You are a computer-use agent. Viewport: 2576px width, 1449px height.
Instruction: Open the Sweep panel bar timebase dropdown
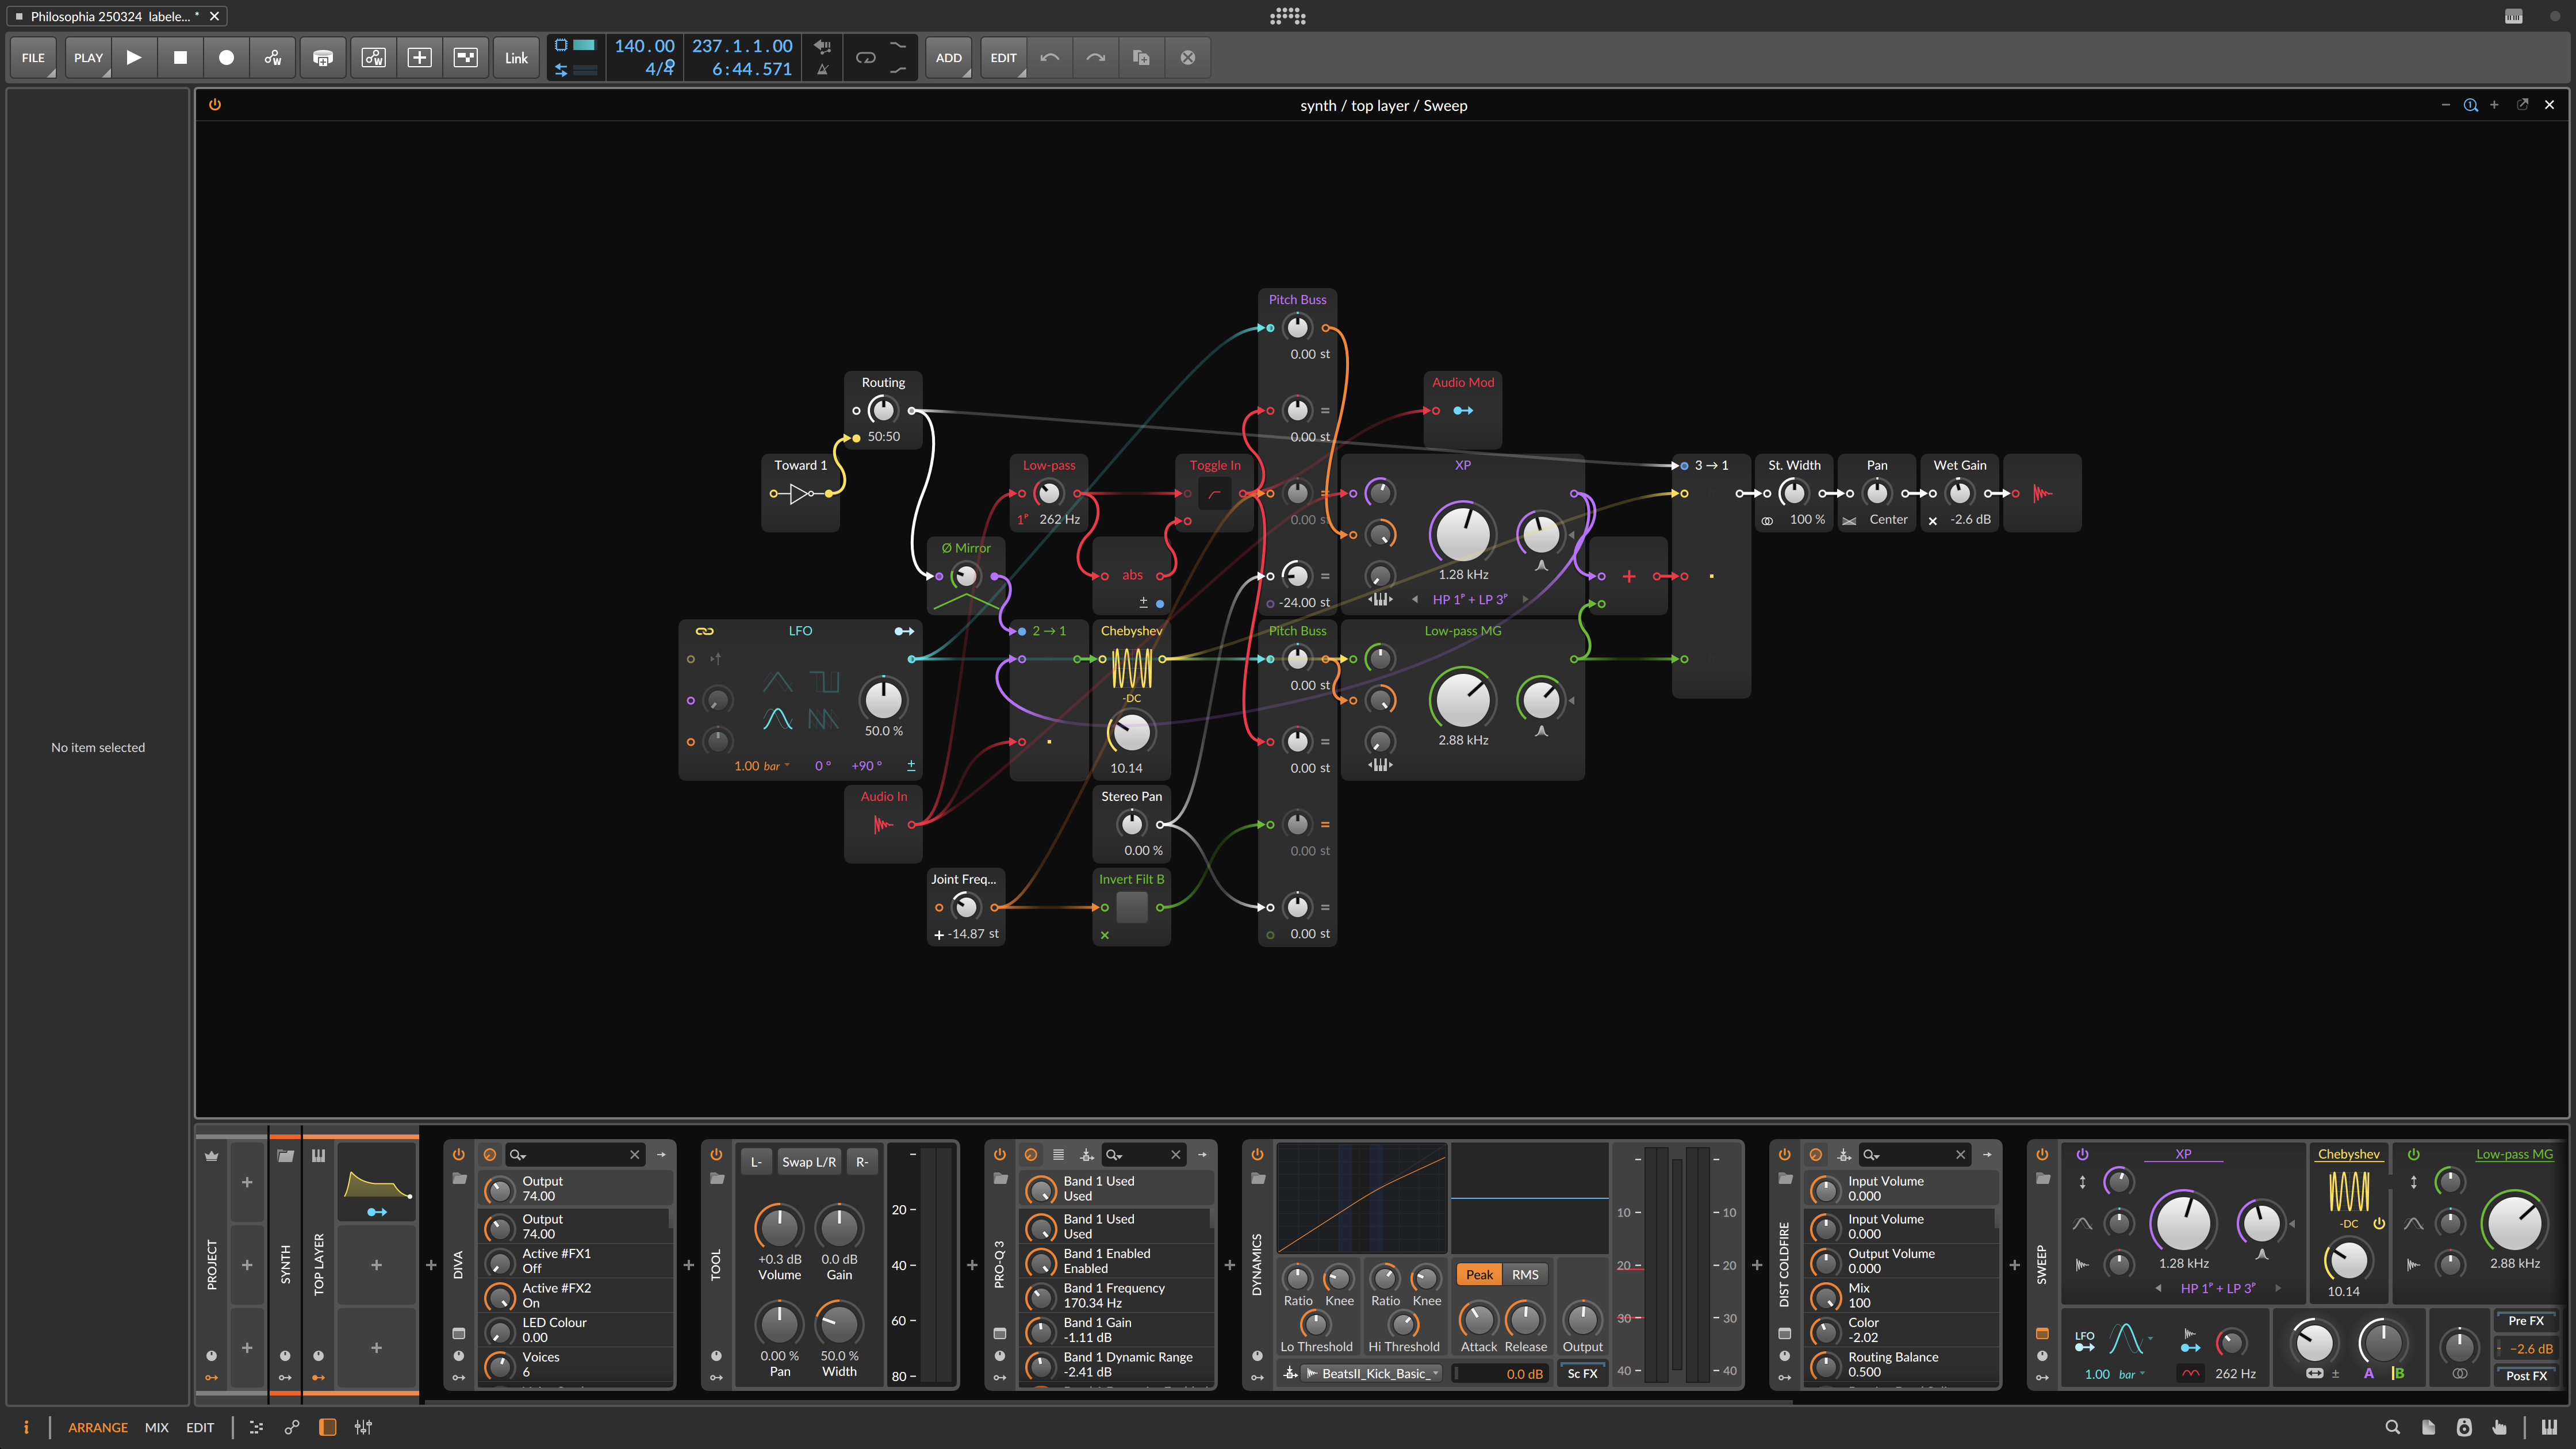tap(2131, 1375)
